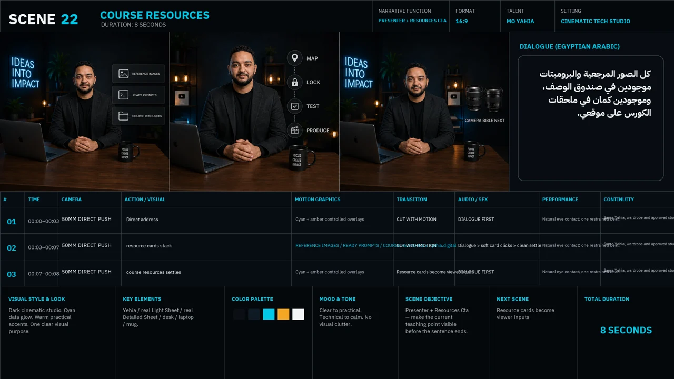Click the "NEXT SCENE" heading

512,299
